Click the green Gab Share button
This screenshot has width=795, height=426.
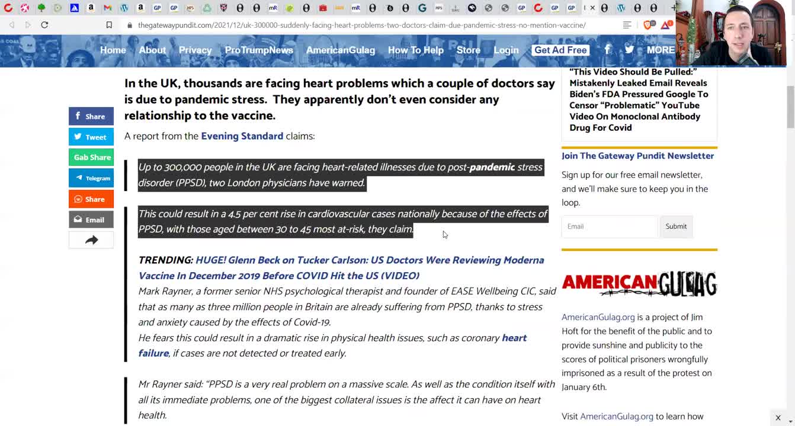91,157
